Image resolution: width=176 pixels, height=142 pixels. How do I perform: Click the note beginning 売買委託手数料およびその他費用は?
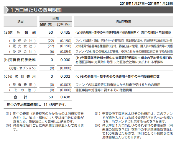pos(134,117)
